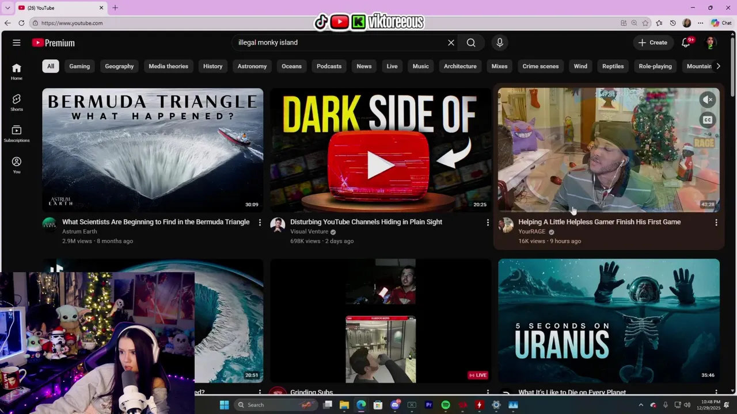Toggle captions on the YourRAGE preview
Image resolution: width=737 pixels, height=414 pixels.
pyautogui.click(x=708, y=120)
